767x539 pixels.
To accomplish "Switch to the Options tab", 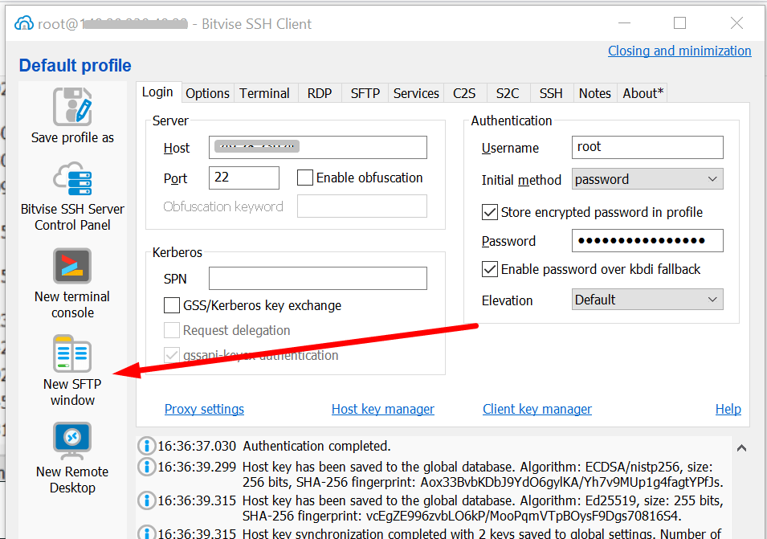I will (x=207, y=93).
